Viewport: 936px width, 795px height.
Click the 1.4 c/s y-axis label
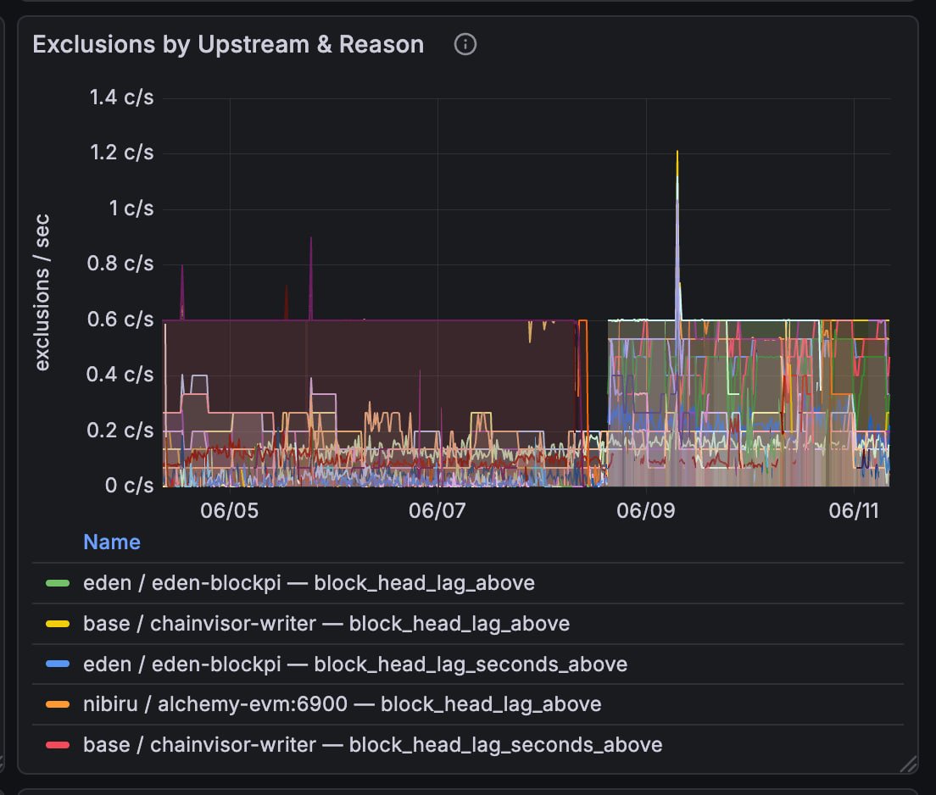pyautogui.click(x=121, y=97)
